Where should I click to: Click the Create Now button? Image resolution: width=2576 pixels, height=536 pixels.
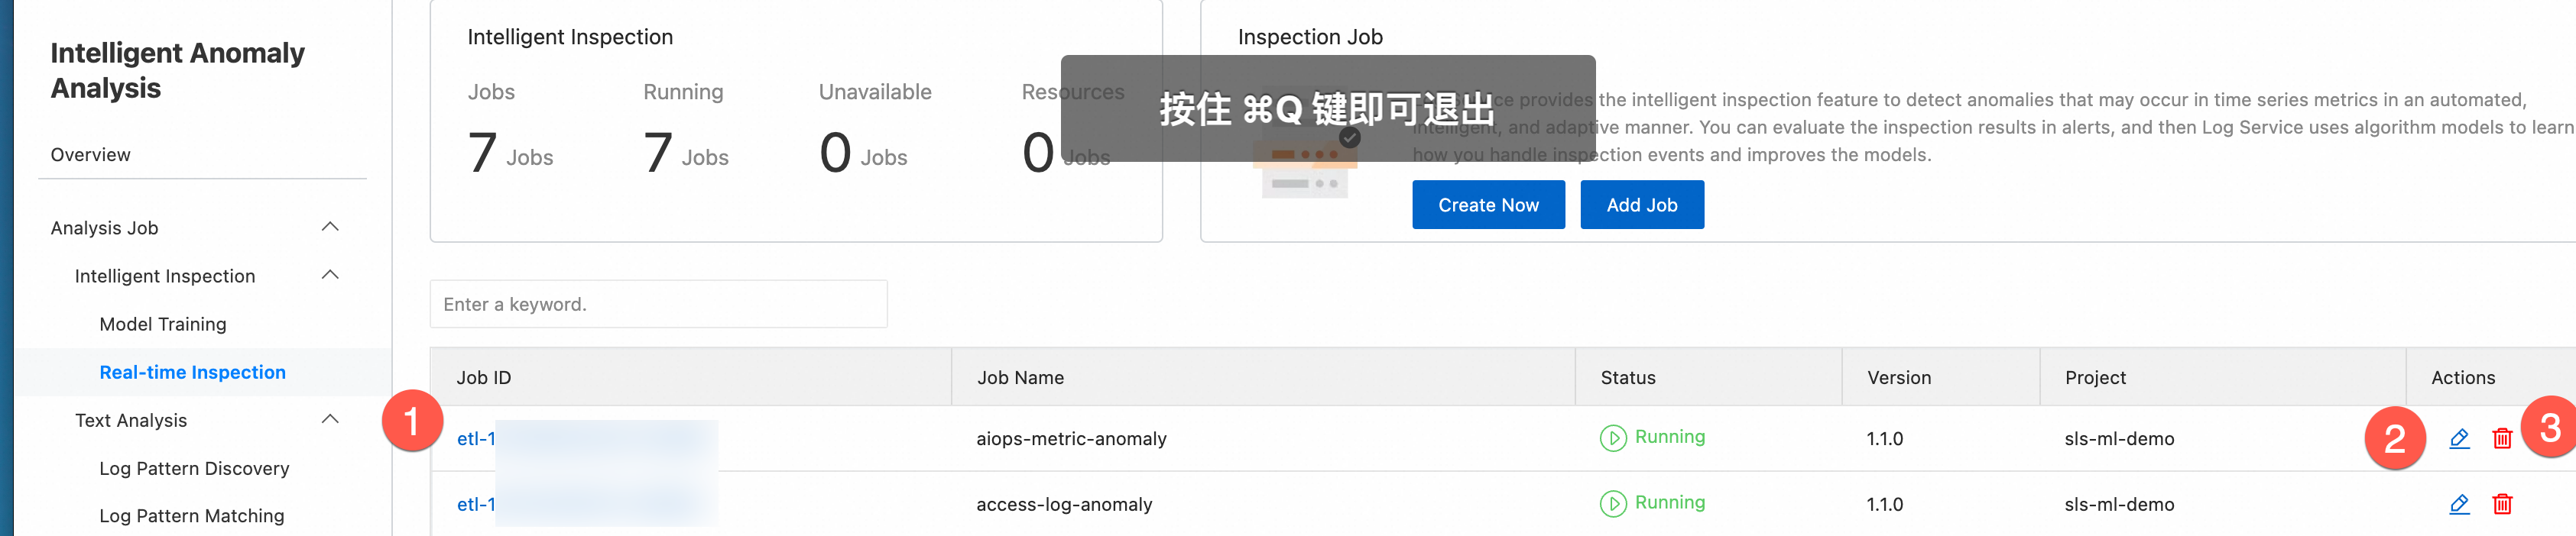coord(1488,205)
